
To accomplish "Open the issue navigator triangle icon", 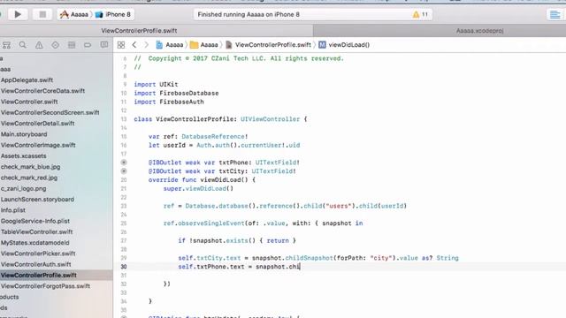I will (x=39, y=45).
